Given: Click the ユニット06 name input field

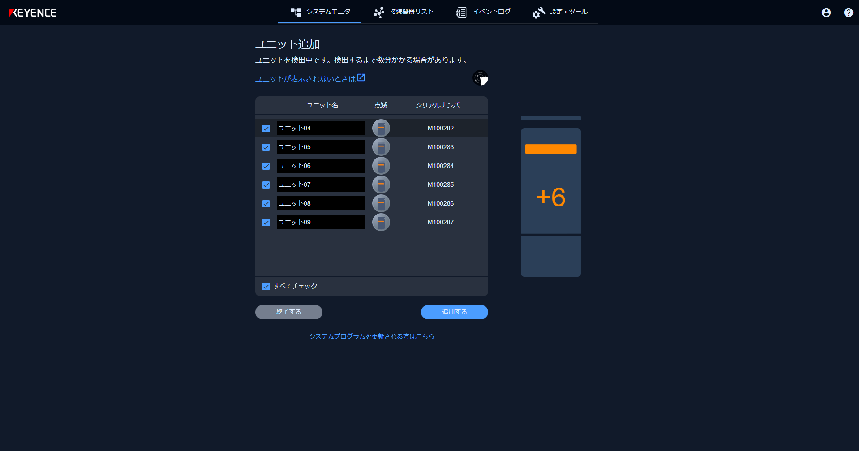Looking at the screenshot, I should pyautogui.click(x=321, y=166).
